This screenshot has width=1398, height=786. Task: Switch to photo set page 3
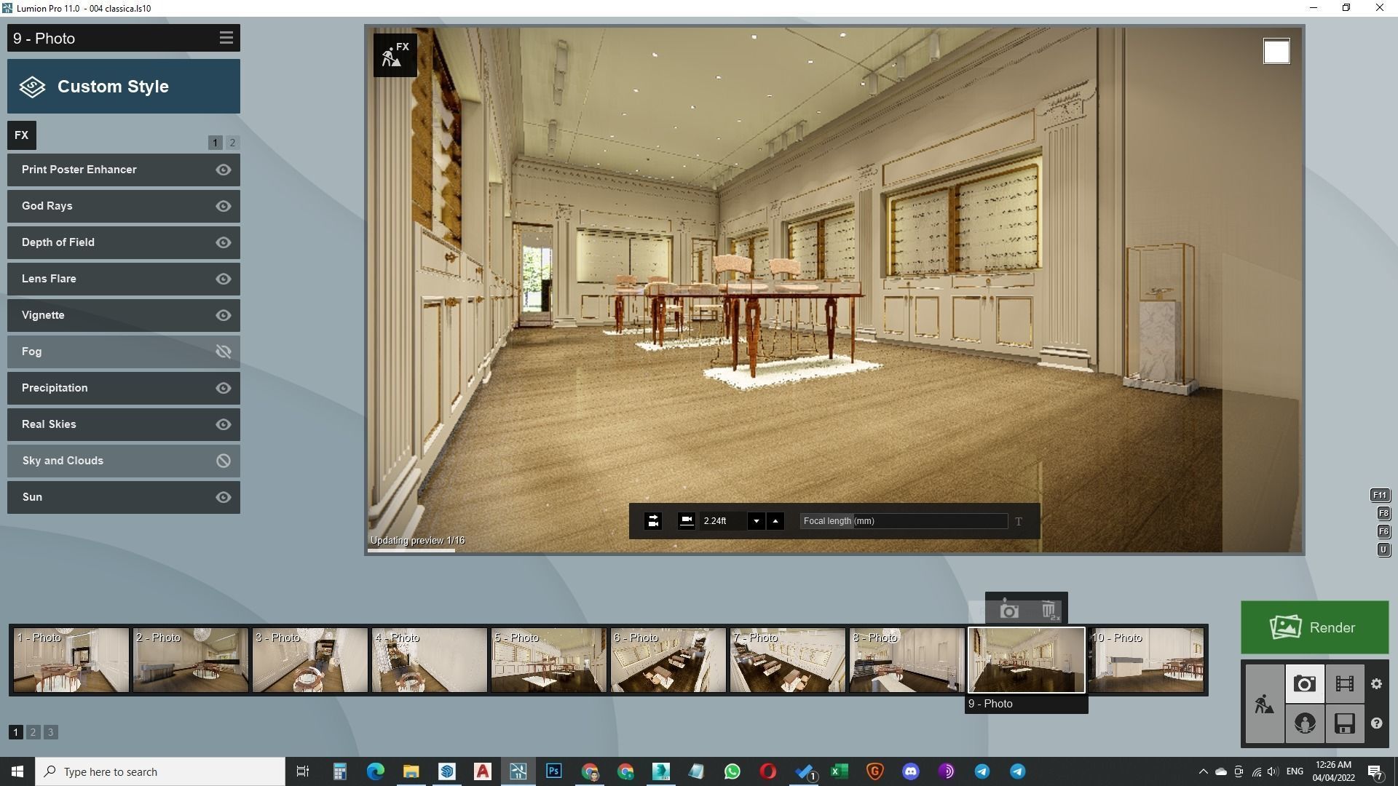50,732
